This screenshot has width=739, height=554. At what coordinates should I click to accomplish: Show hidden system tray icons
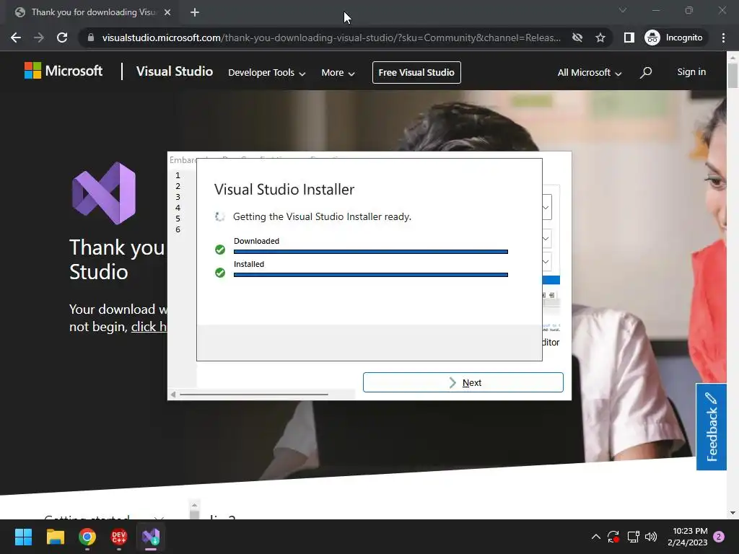point(595,537)
